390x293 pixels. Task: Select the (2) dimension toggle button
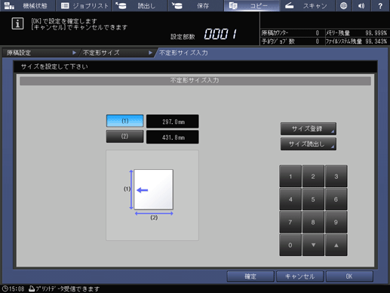tap(125, 137)
